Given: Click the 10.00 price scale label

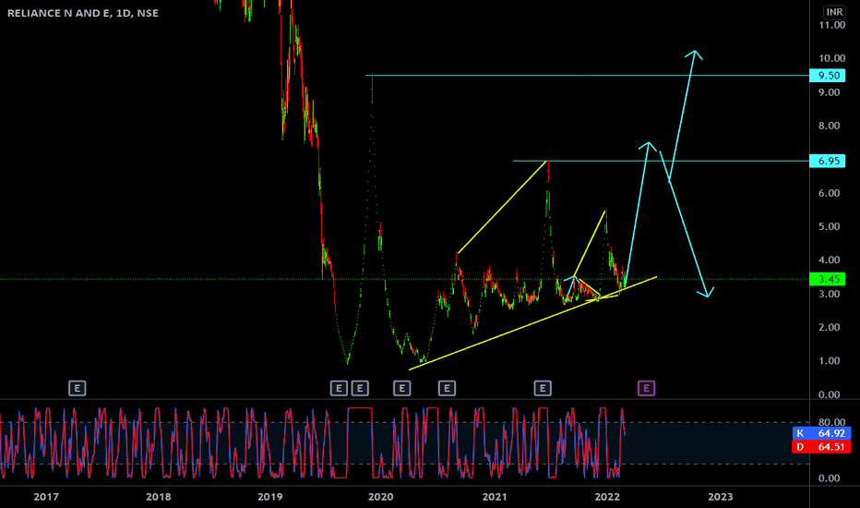Looking at the screenshot, I should pyautogui.click(x=831, y=58).
